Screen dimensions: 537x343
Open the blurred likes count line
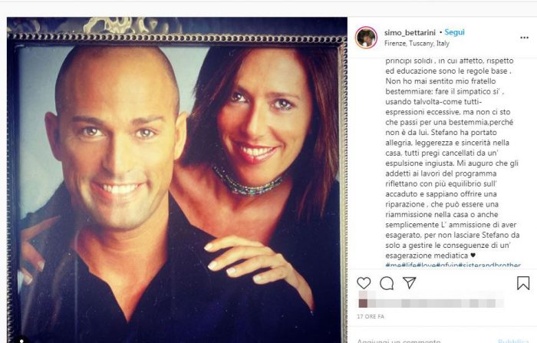click(430, 303)
